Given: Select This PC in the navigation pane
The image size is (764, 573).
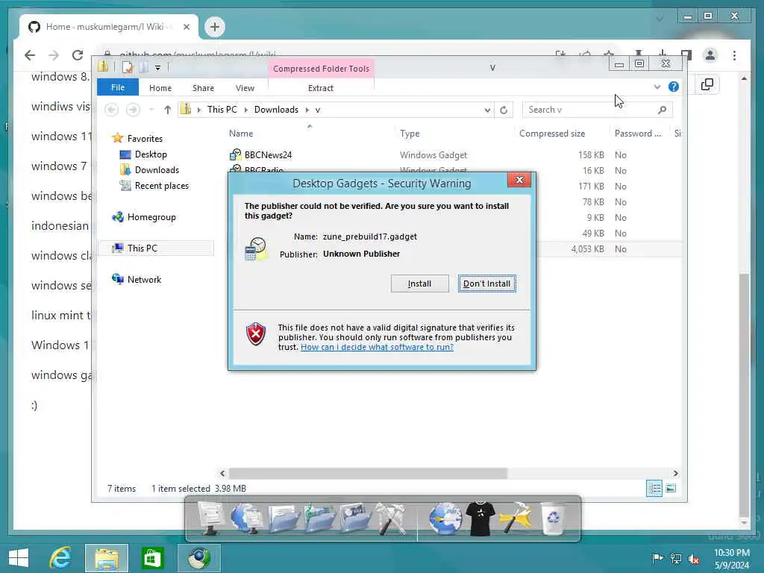Looking at the screenshot, I should click(143, 248).
